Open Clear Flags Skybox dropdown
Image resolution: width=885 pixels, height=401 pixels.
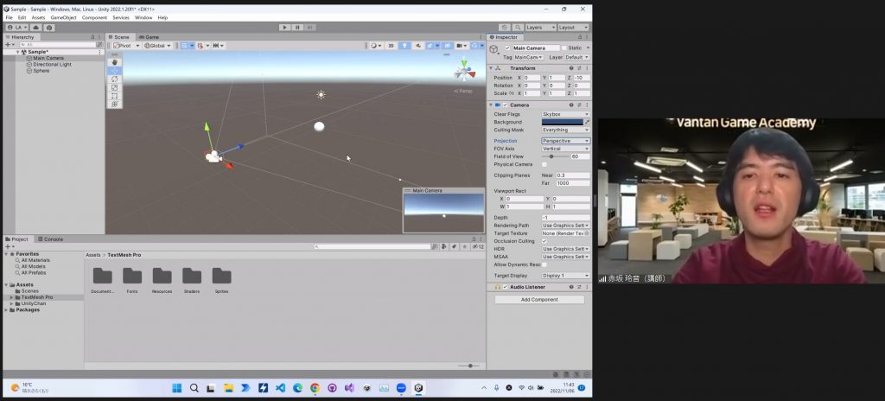click(x=565, y=114)
